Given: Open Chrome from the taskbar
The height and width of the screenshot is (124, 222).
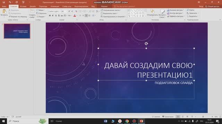Looking at the screenshot, I should [127, 121].
